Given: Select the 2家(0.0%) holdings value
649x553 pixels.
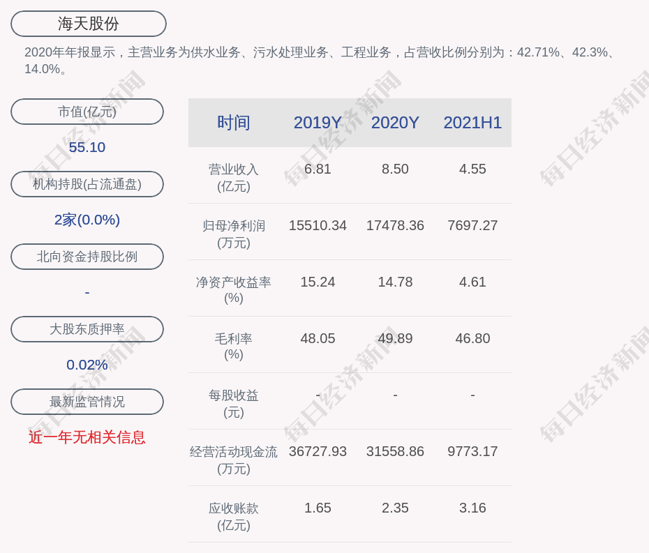Looking at the screenshot, I should (87, 220).
